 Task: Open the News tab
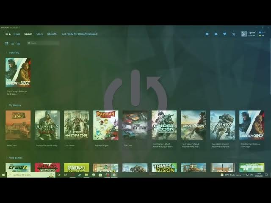tap(17, 34)
